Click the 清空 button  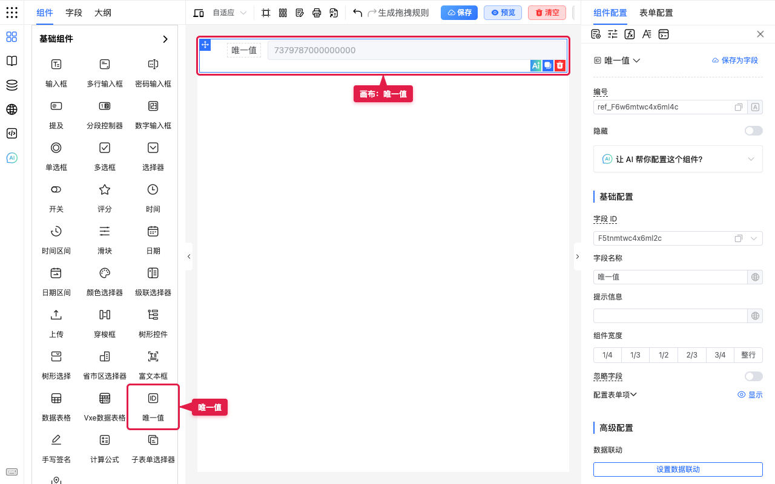[x=547, y=13]
